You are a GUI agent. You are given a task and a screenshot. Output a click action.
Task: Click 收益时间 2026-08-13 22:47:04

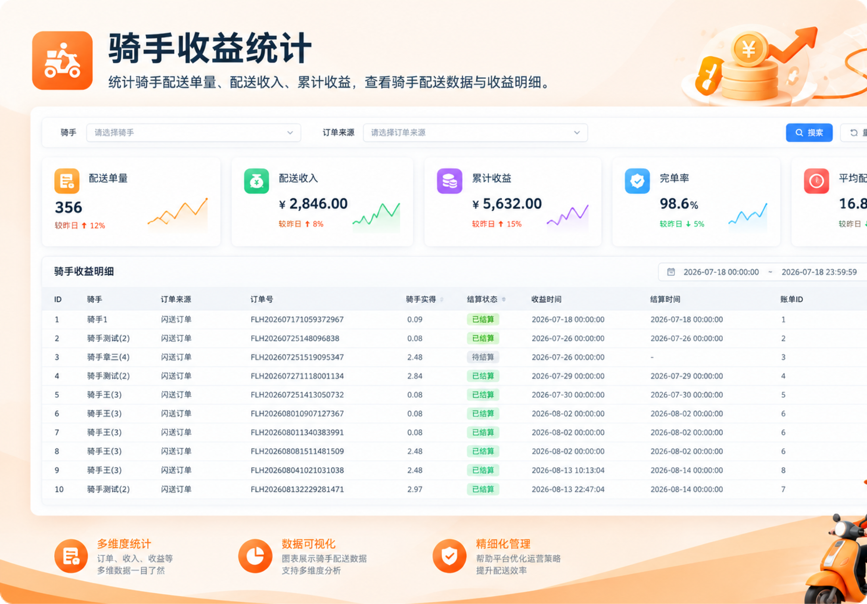pos(568,489)
